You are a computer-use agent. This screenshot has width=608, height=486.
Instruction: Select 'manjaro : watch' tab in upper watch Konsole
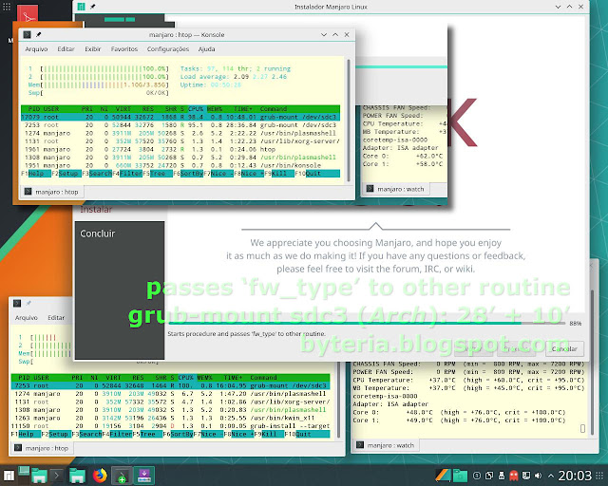point(395,189)
